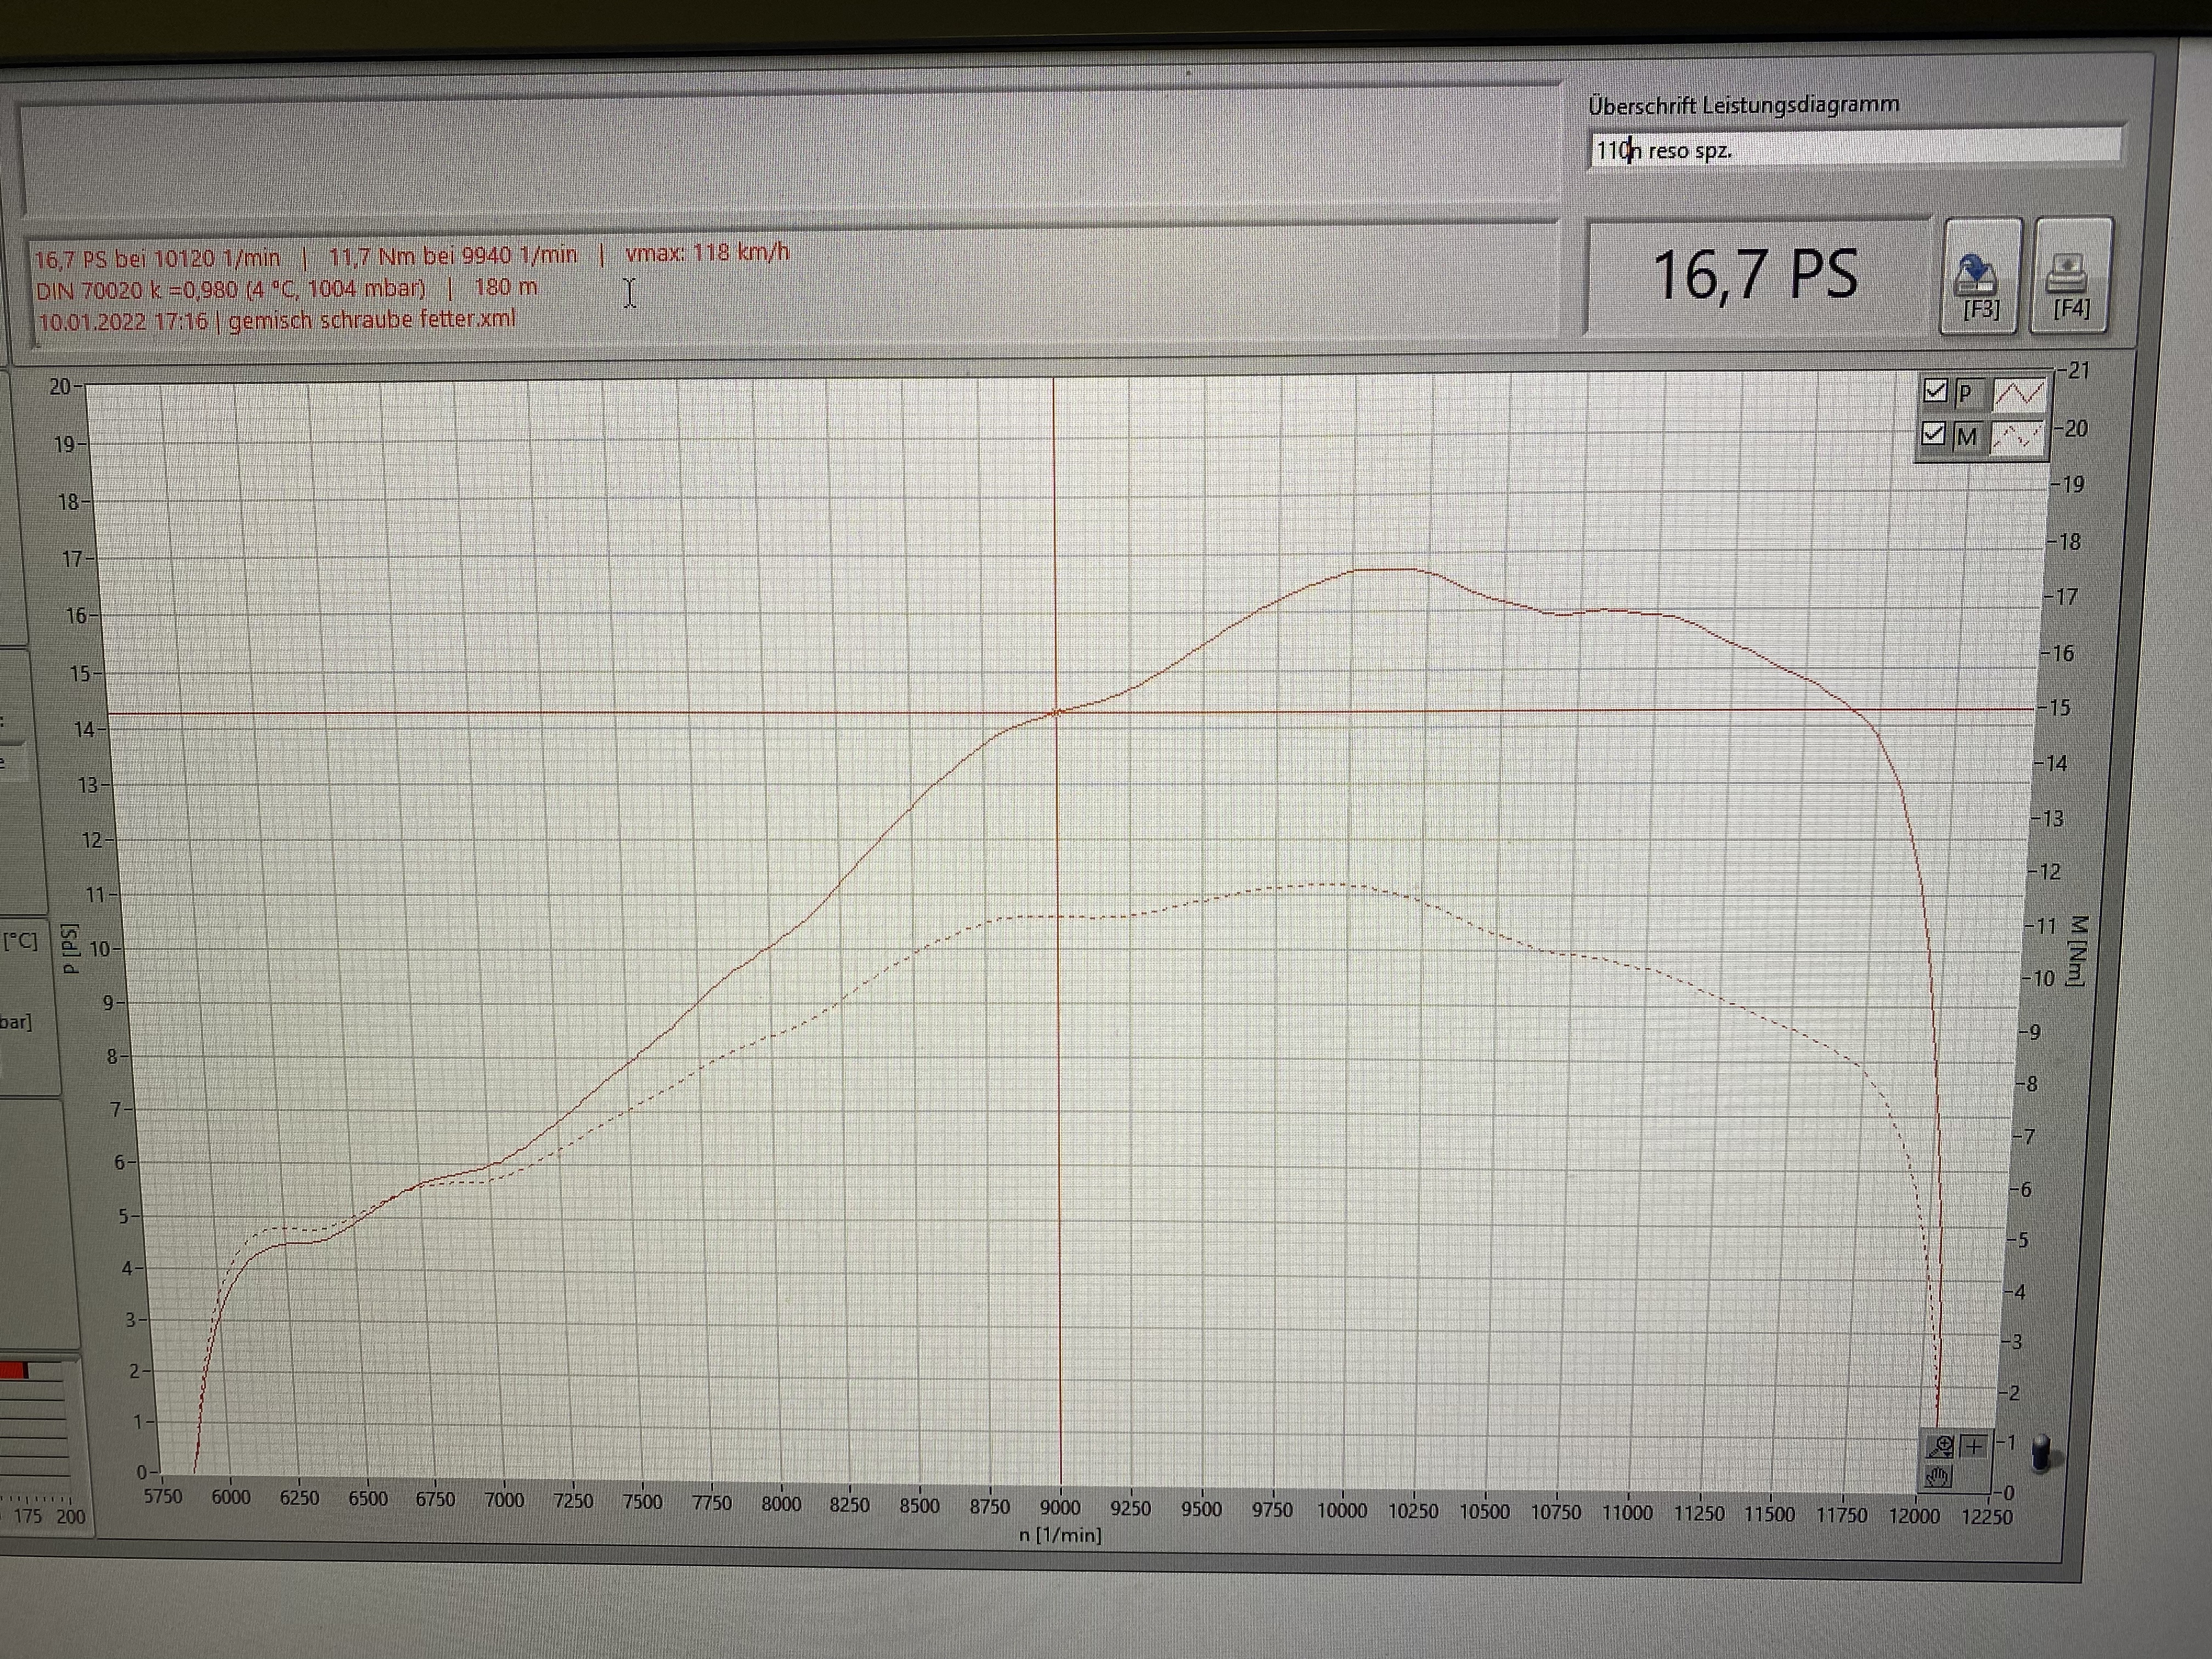The width and height of the screenshot is (2212, 1659).
Task: Uncheck the P power curve checkbox
Action: pos(1935,391)
